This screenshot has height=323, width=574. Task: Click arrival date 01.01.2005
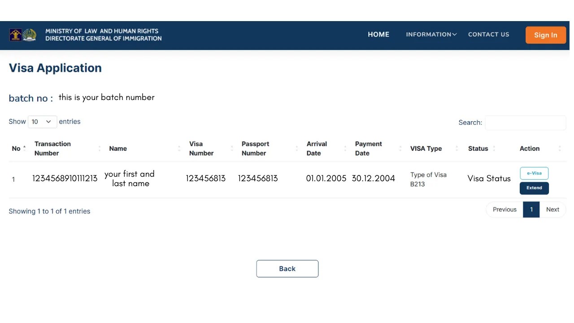326,179
